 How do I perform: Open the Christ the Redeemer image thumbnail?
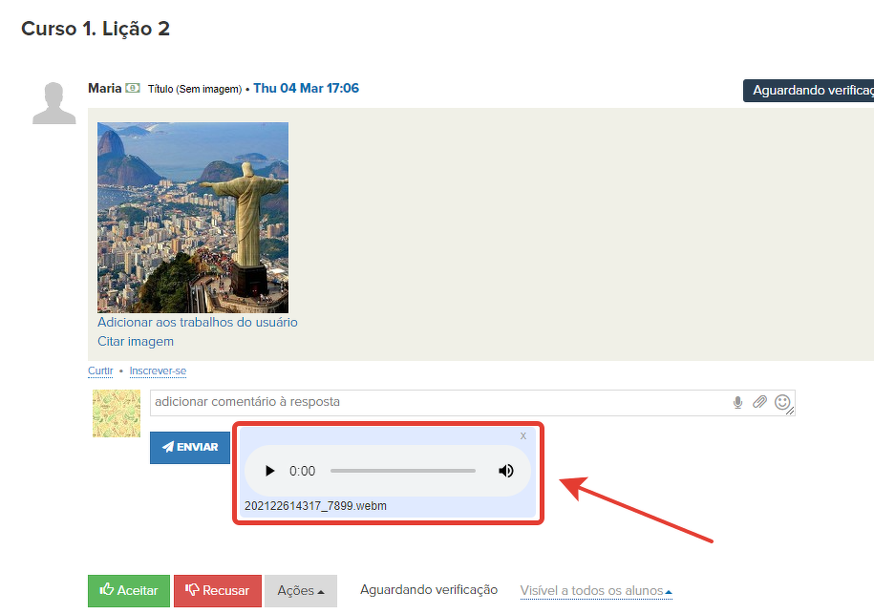click(x=193, y=218)
